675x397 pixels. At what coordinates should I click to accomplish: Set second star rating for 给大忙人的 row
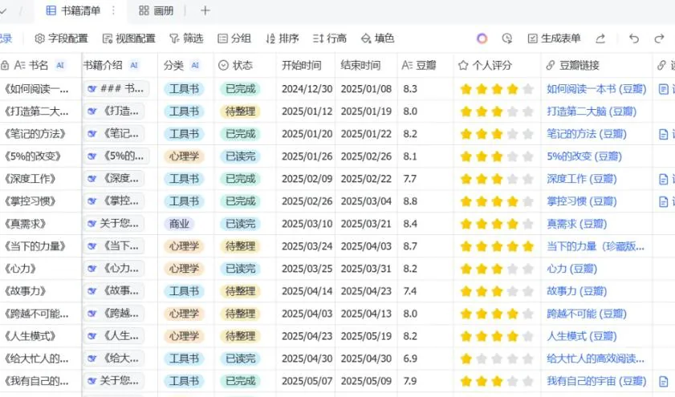pyautogui.click(x=482, y=359)
